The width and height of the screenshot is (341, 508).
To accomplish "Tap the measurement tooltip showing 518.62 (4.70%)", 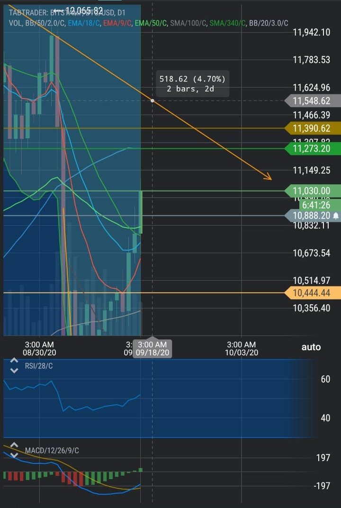I will click(x=192, y=83).
